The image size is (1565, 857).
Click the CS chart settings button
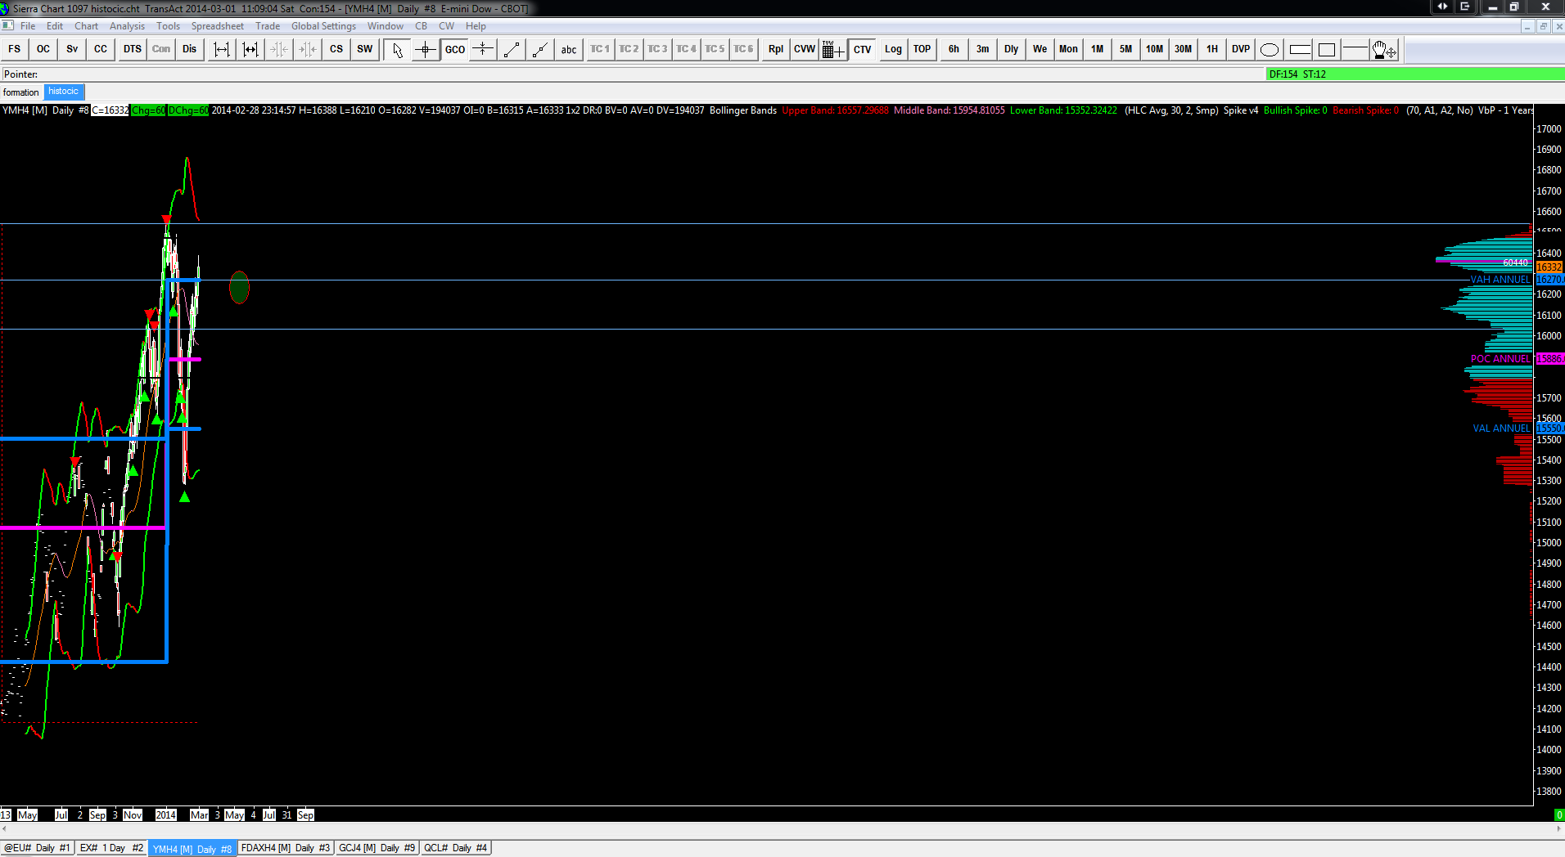tap(336, 49)
